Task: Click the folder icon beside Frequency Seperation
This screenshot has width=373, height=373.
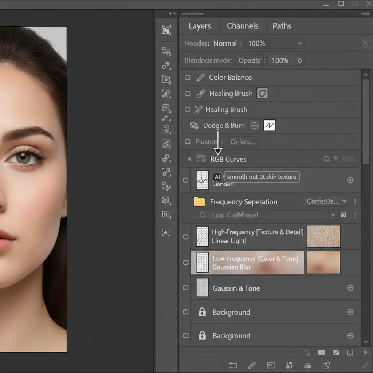Action: 199,202
